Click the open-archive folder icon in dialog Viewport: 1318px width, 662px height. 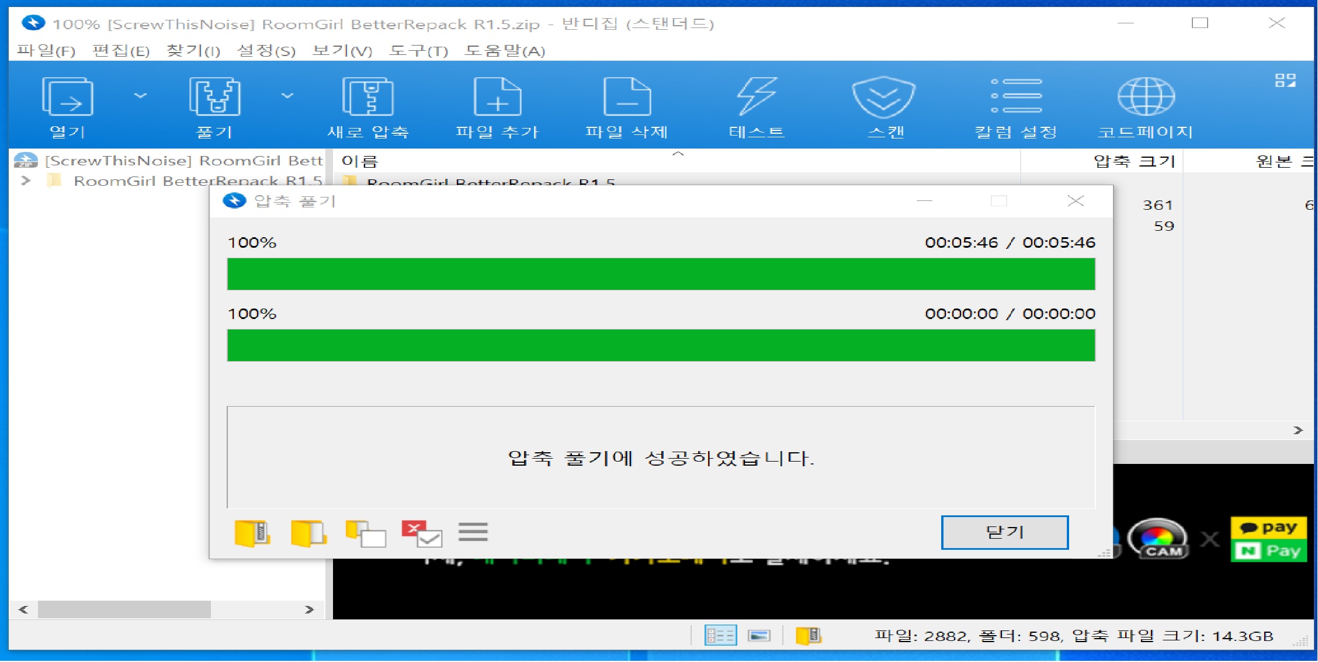pos(252,533)
